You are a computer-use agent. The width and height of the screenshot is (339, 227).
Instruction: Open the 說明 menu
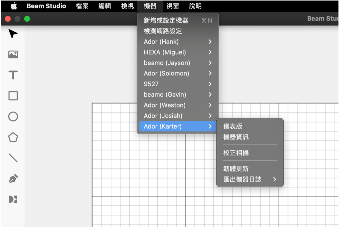click(x=195, y=6)
